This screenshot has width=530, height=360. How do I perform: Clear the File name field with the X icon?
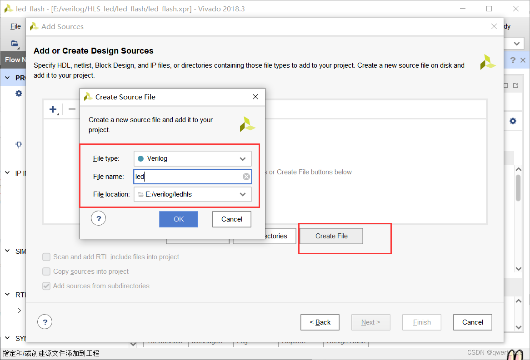tap(246, 177)
